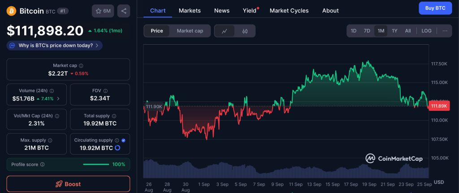Expand the Volume (24h) chevron arrow

click(58, 98)
